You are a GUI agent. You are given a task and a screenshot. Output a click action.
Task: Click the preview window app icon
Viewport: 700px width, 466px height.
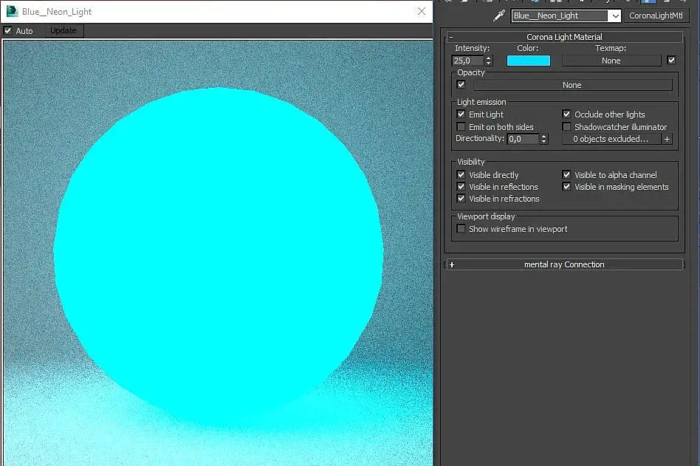[12, 11]
